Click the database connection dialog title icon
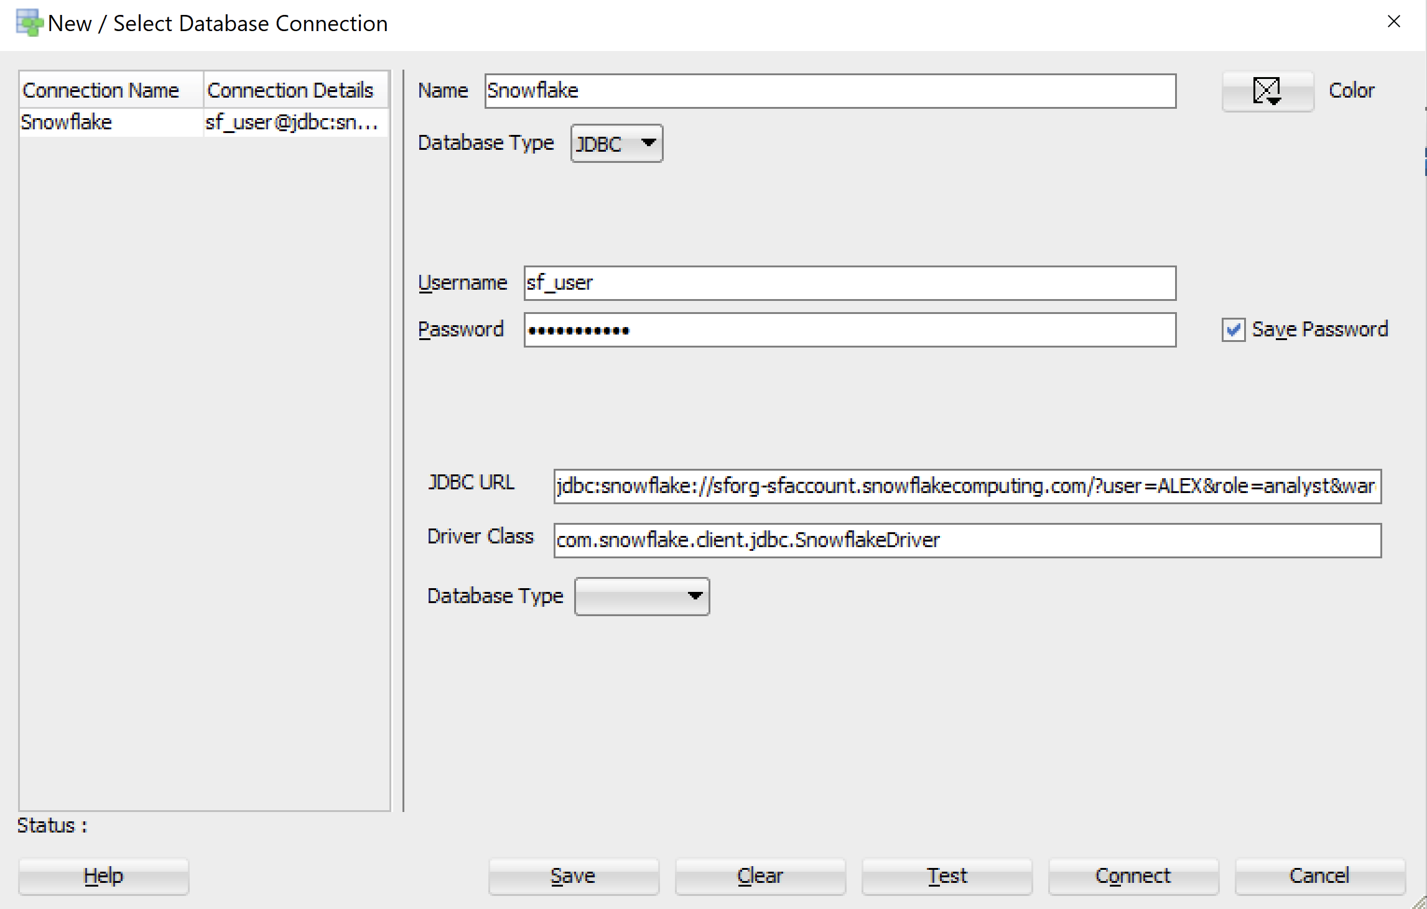Image resolution: width=1427 pixels, height=909 pixels. click(x=29, y=23)
